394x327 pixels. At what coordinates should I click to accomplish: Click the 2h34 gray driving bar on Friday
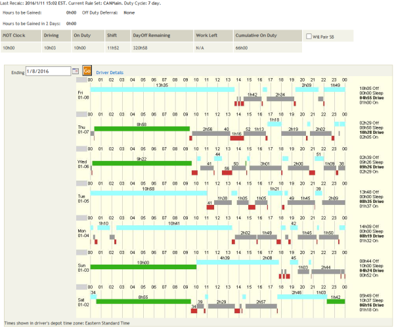click(280, 99)
